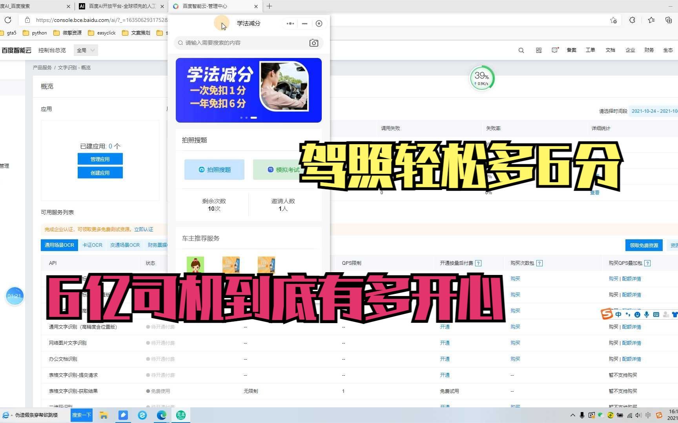The image size is (678, 423).
Task: Switch to the 通用场景OCR tab
Action: [x=59, y=245]
